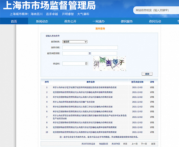Click the 共10733条记录 record count text

pos(88,144)
